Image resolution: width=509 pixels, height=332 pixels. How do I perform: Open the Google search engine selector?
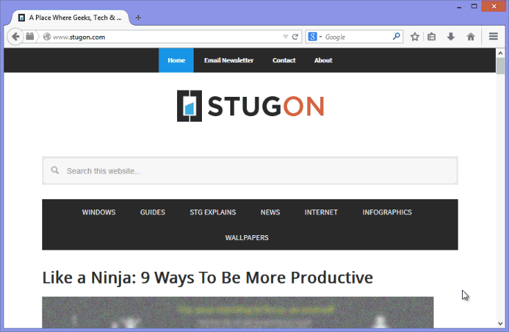pos(315,37)
